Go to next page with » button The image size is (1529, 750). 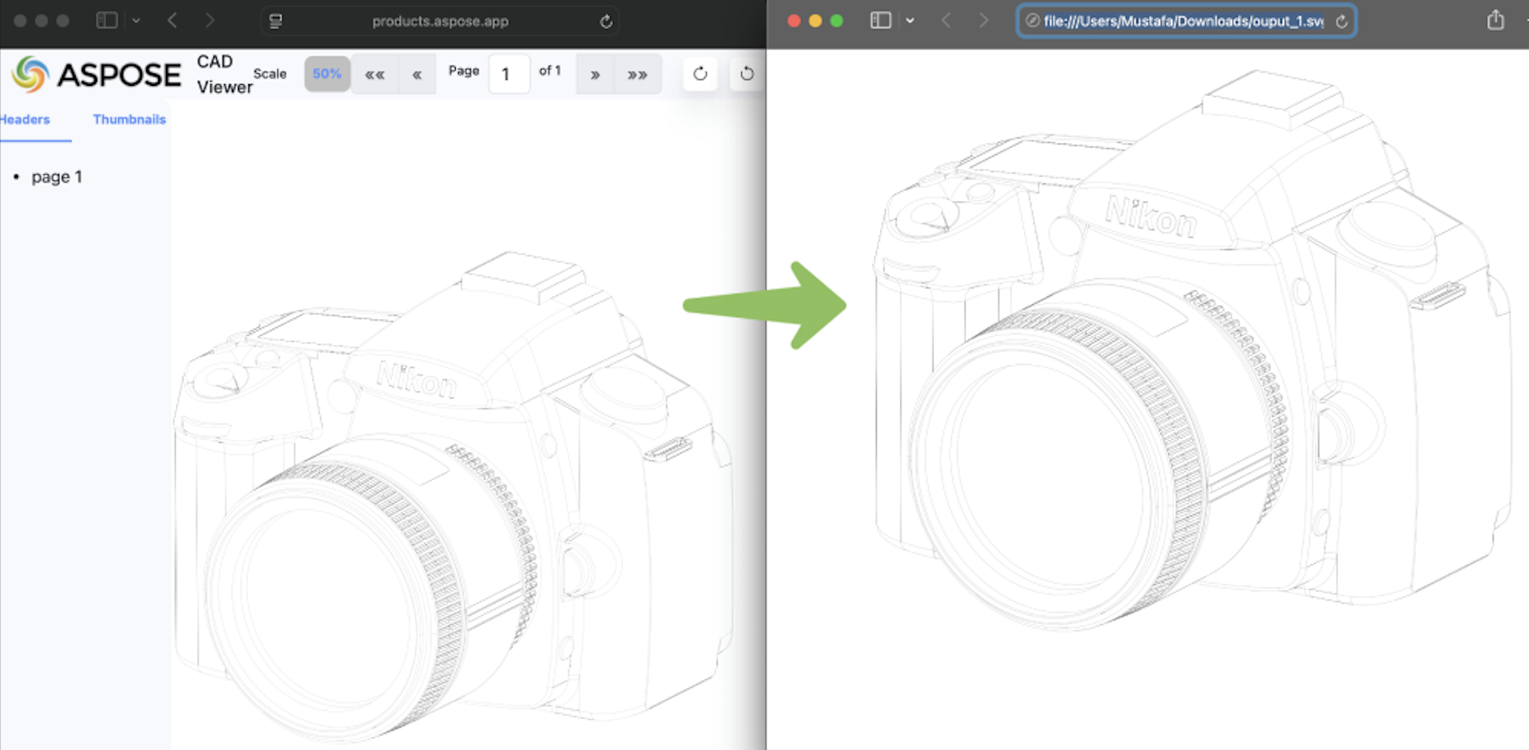[x=595, y=75]
